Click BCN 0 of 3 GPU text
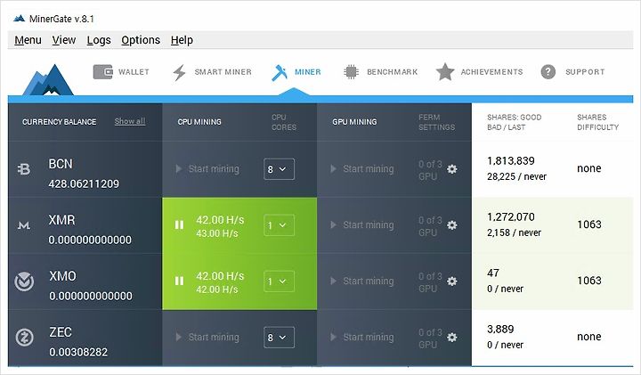This screenshot has height=375, width=641. click(x=430, y=170)
